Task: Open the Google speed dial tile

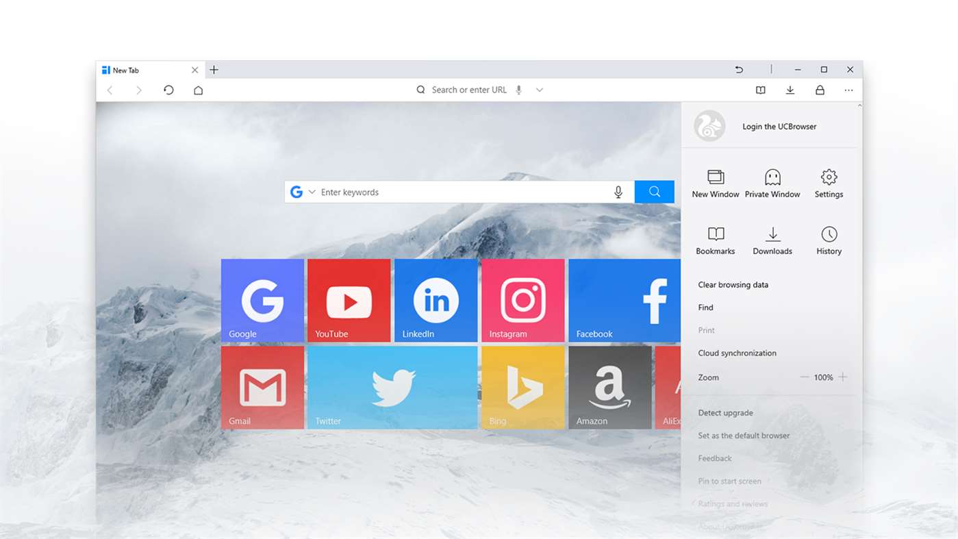Action: tap(262, 300)
